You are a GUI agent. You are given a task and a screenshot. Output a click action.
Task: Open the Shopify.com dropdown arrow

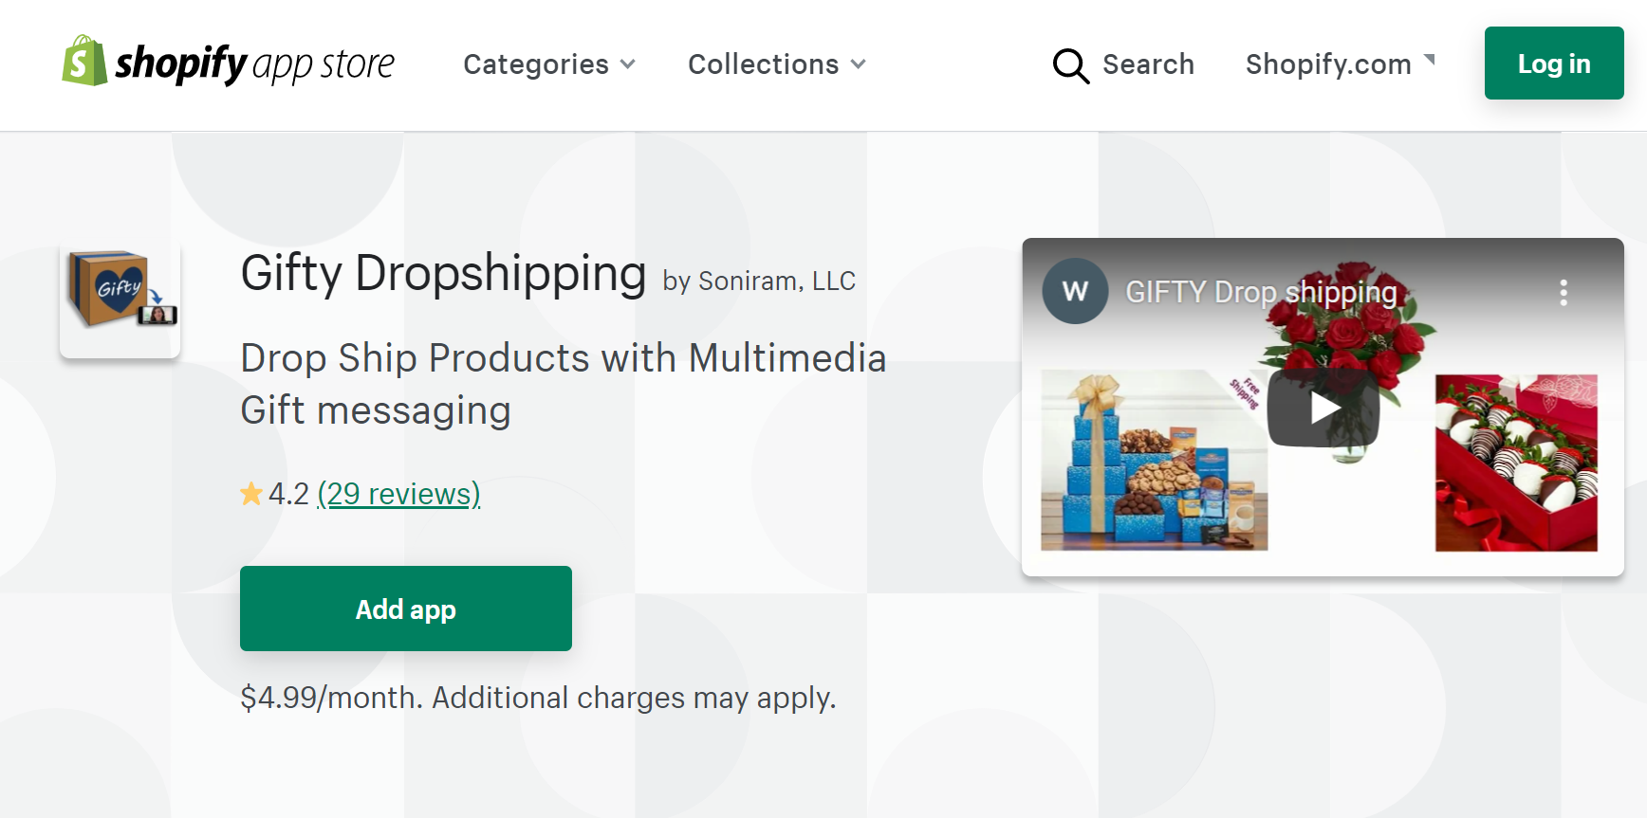[1429, 61]
